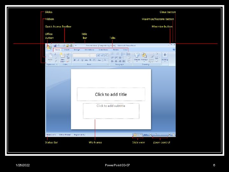Viewport: 229px width, 172px height.
Task: Click the 'Click to add title' placeholder
Action: (x=111, y=94)
